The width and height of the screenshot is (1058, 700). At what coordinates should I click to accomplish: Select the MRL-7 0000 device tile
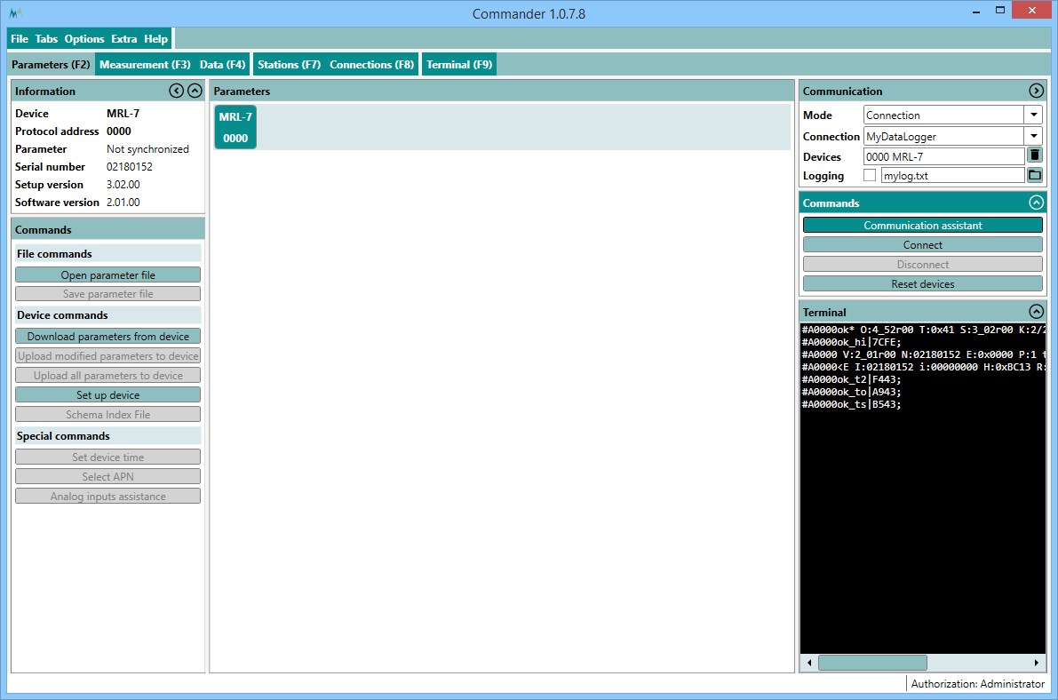click(235, 127)
